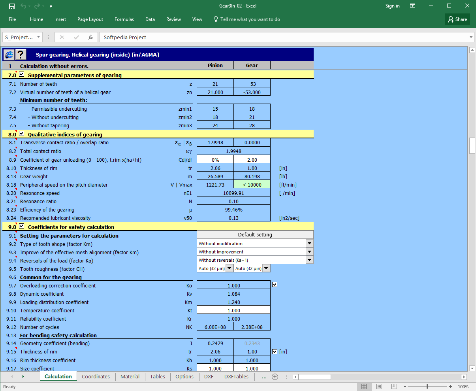Click the Undo icon

(23, 6)
